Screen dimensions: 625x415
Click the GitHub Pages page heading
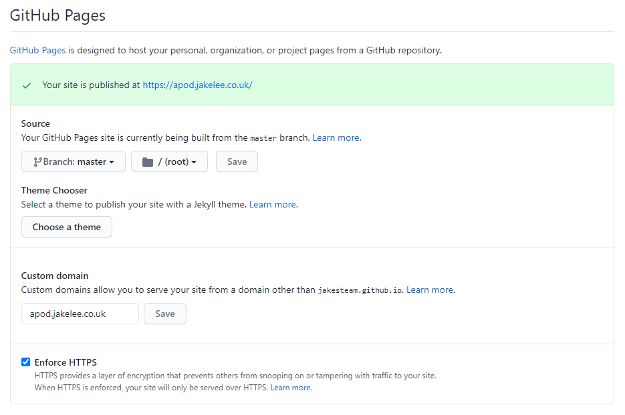[x=57, y=15]
